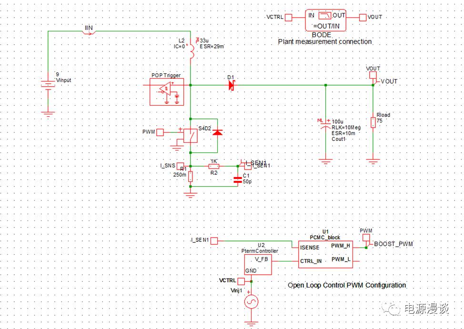Click the VCTRL terminal beside BODE input
The width and height of the screenshot is (464, 329).
click(288, 18)
